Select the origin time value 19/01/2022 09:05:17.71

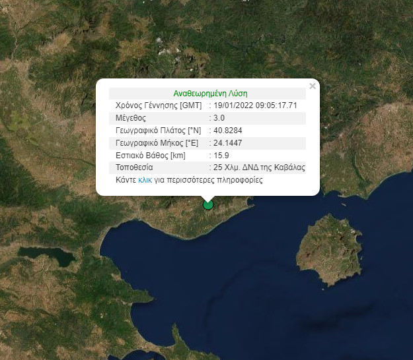255,105
